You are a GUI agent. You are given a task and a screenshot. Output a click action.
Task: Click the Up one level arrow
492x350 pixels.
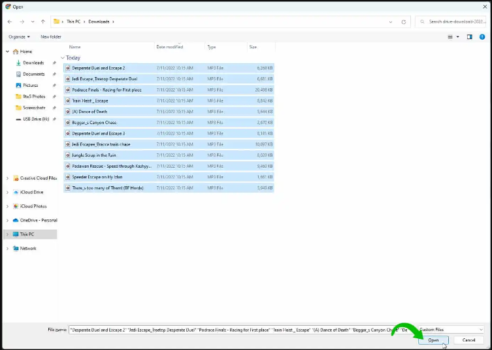coord(43,22)
